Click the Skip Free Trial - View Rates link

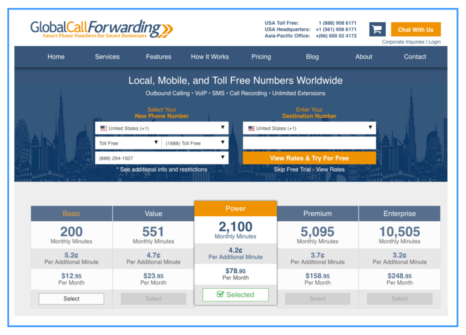pyautogui.click(x=309, y=169)
